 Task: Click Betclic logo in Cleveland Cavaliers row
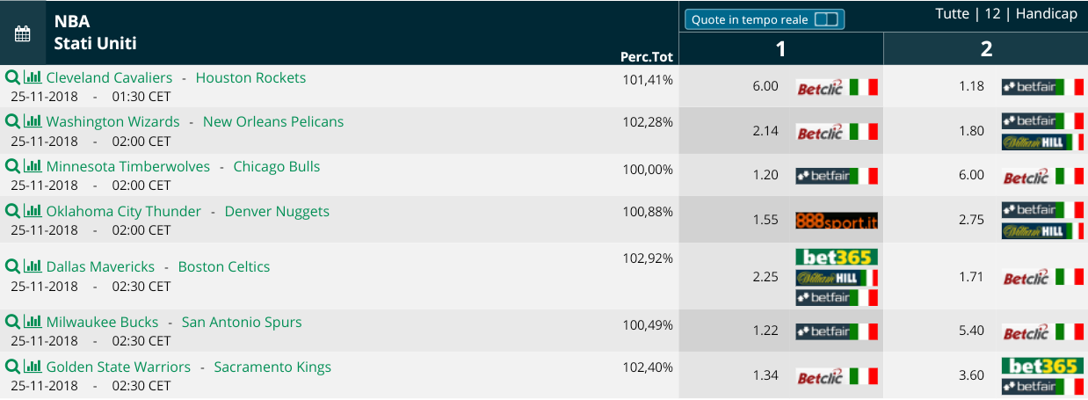(x=837, y=86)
